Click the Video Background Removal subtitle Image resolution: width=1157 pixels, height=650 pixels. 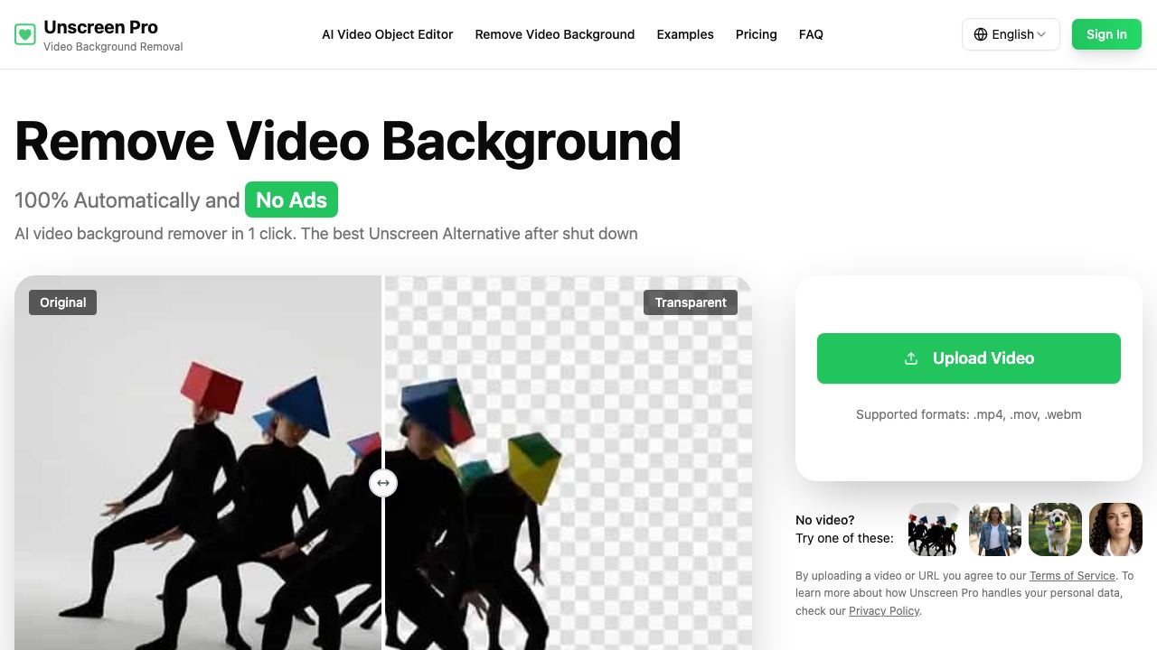[113, 47]
